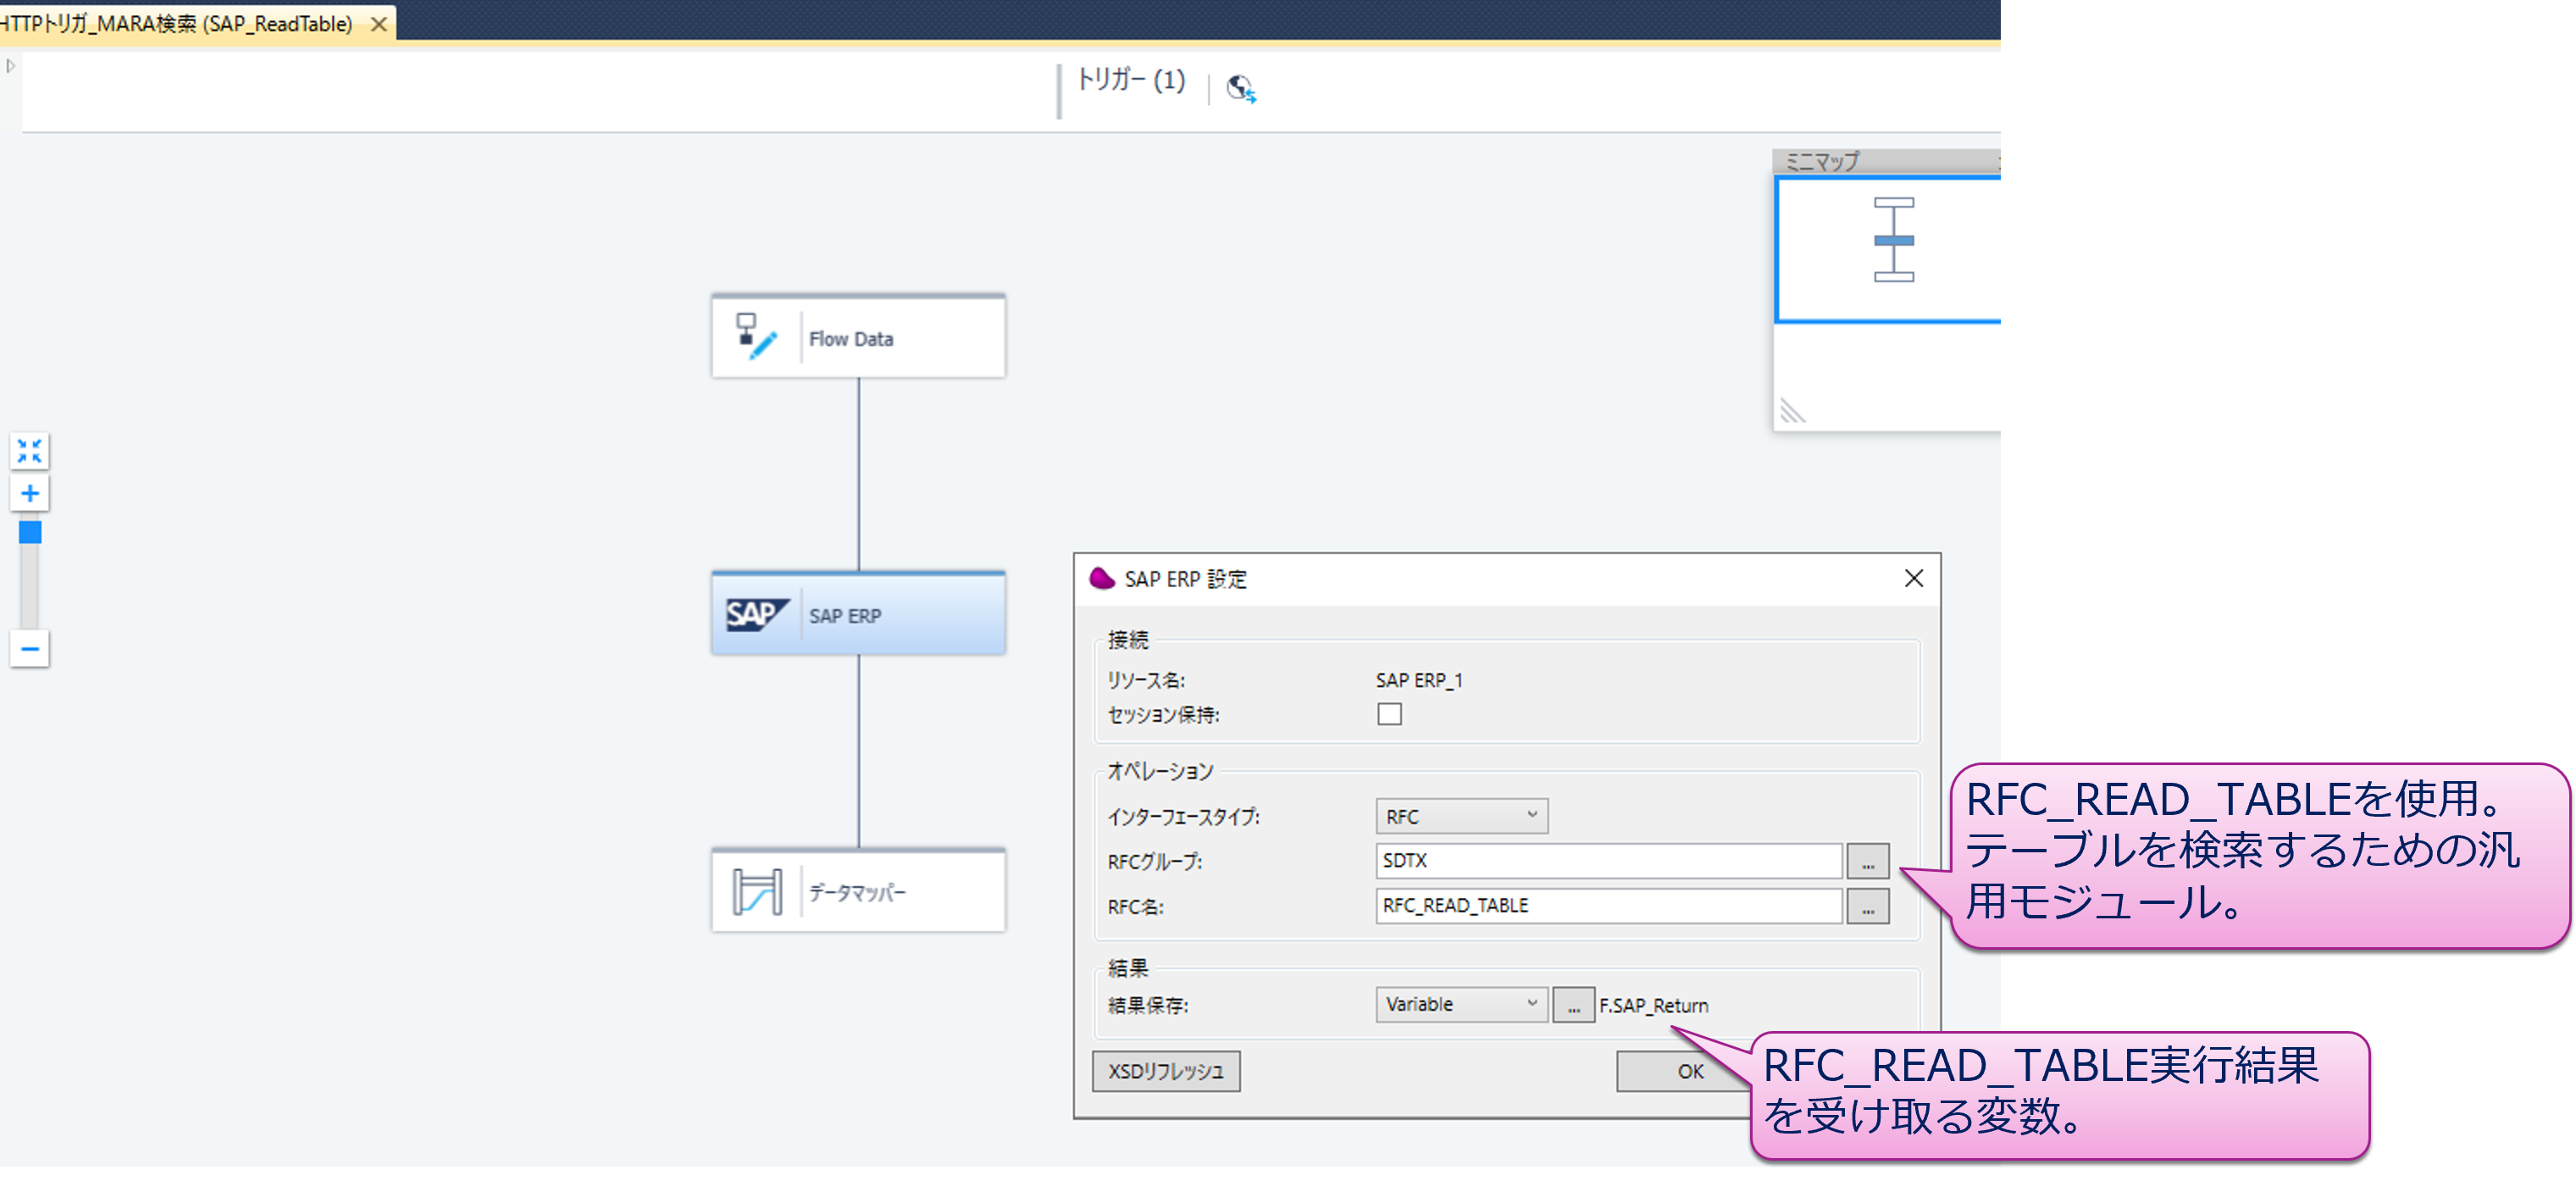This screenshot has height=1181, width=2576.
Task: Click the ミニマップ panel title
Action: 1822,161
